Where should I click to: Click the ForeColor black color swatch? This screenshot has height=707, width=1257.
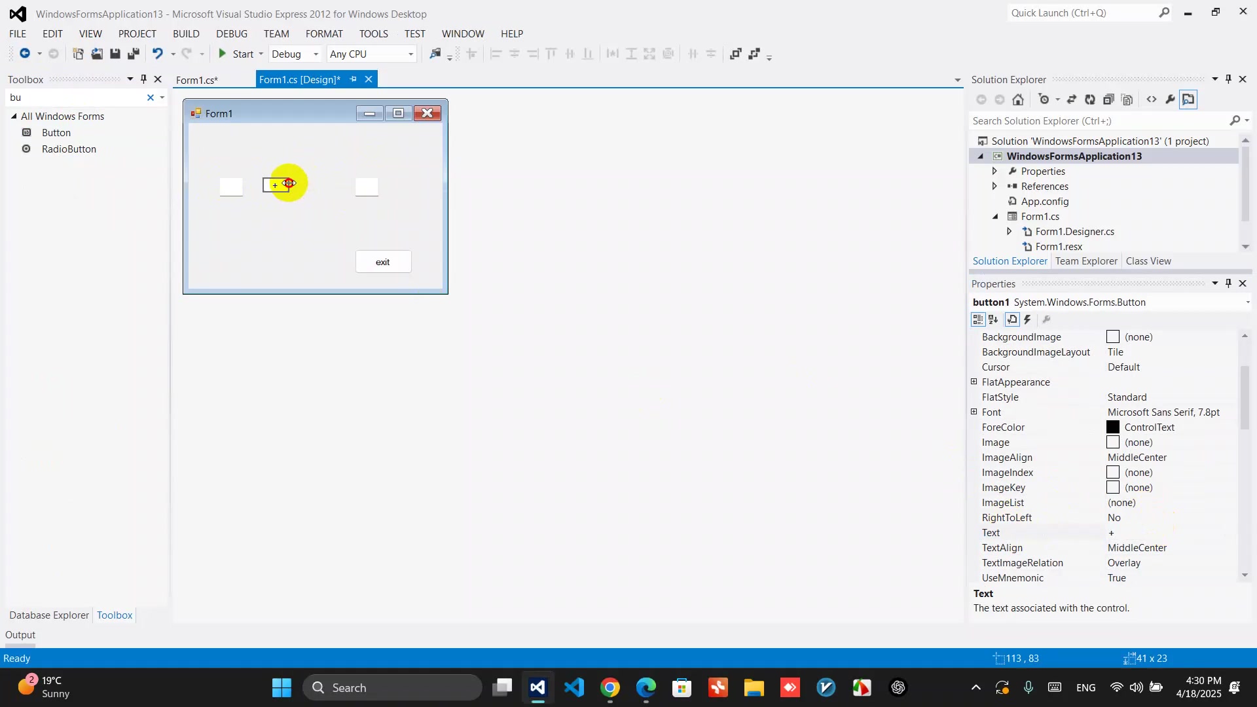click(1113, 427)
